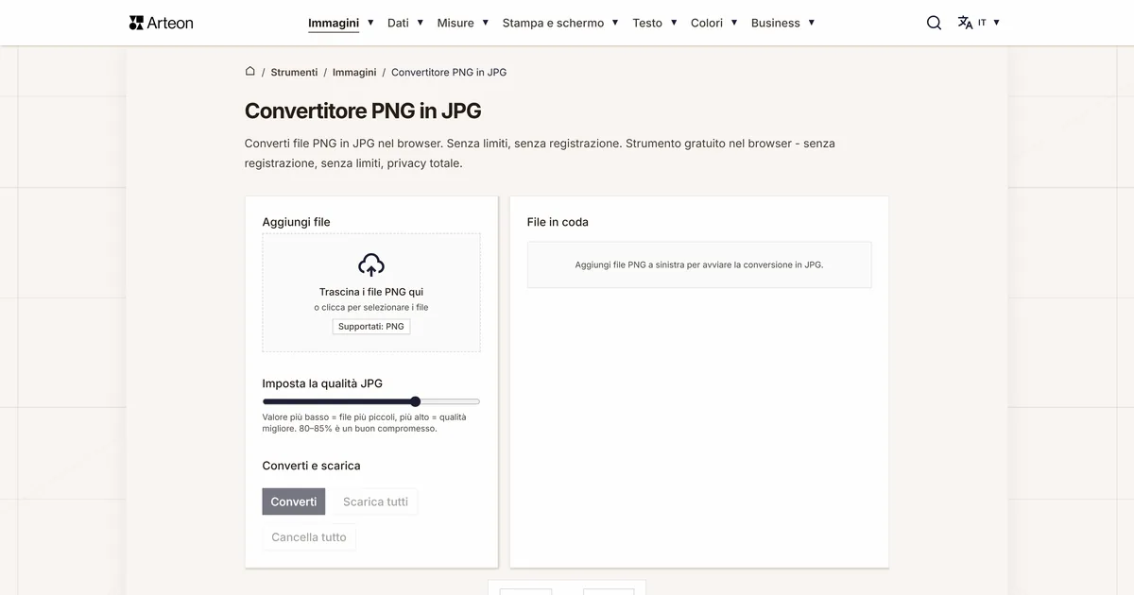
Task: Click the JPG quality slider handle
Action: (x=415, y=401)
